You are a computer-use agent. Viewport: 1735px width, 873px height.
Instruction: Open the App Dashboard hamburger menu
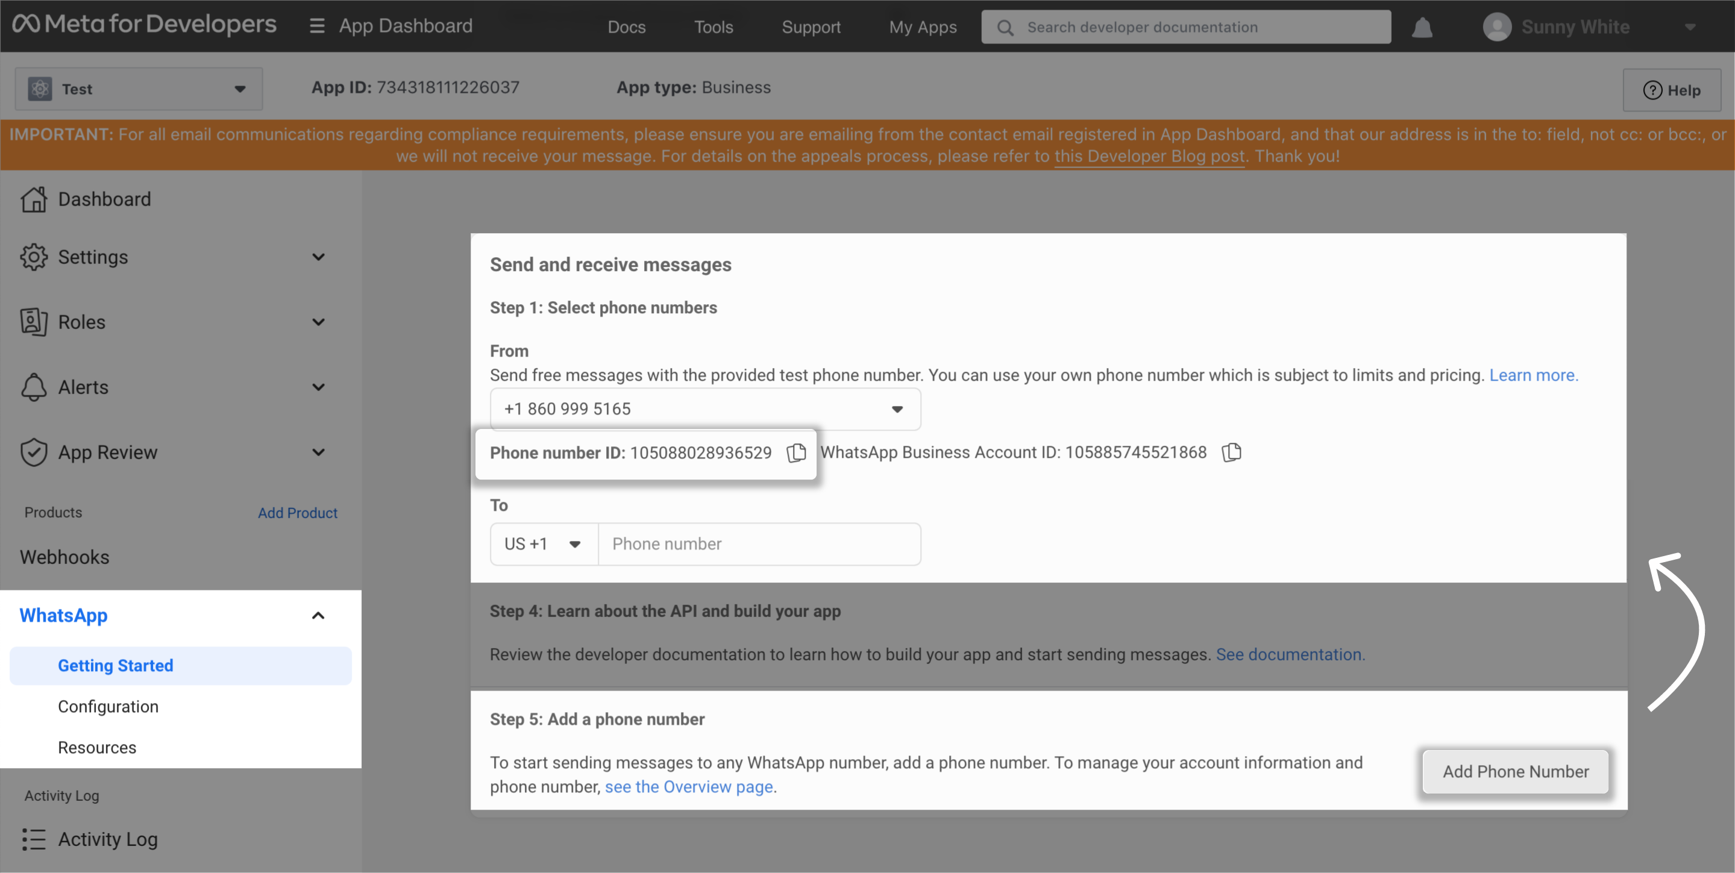click(x=316, y=27)
